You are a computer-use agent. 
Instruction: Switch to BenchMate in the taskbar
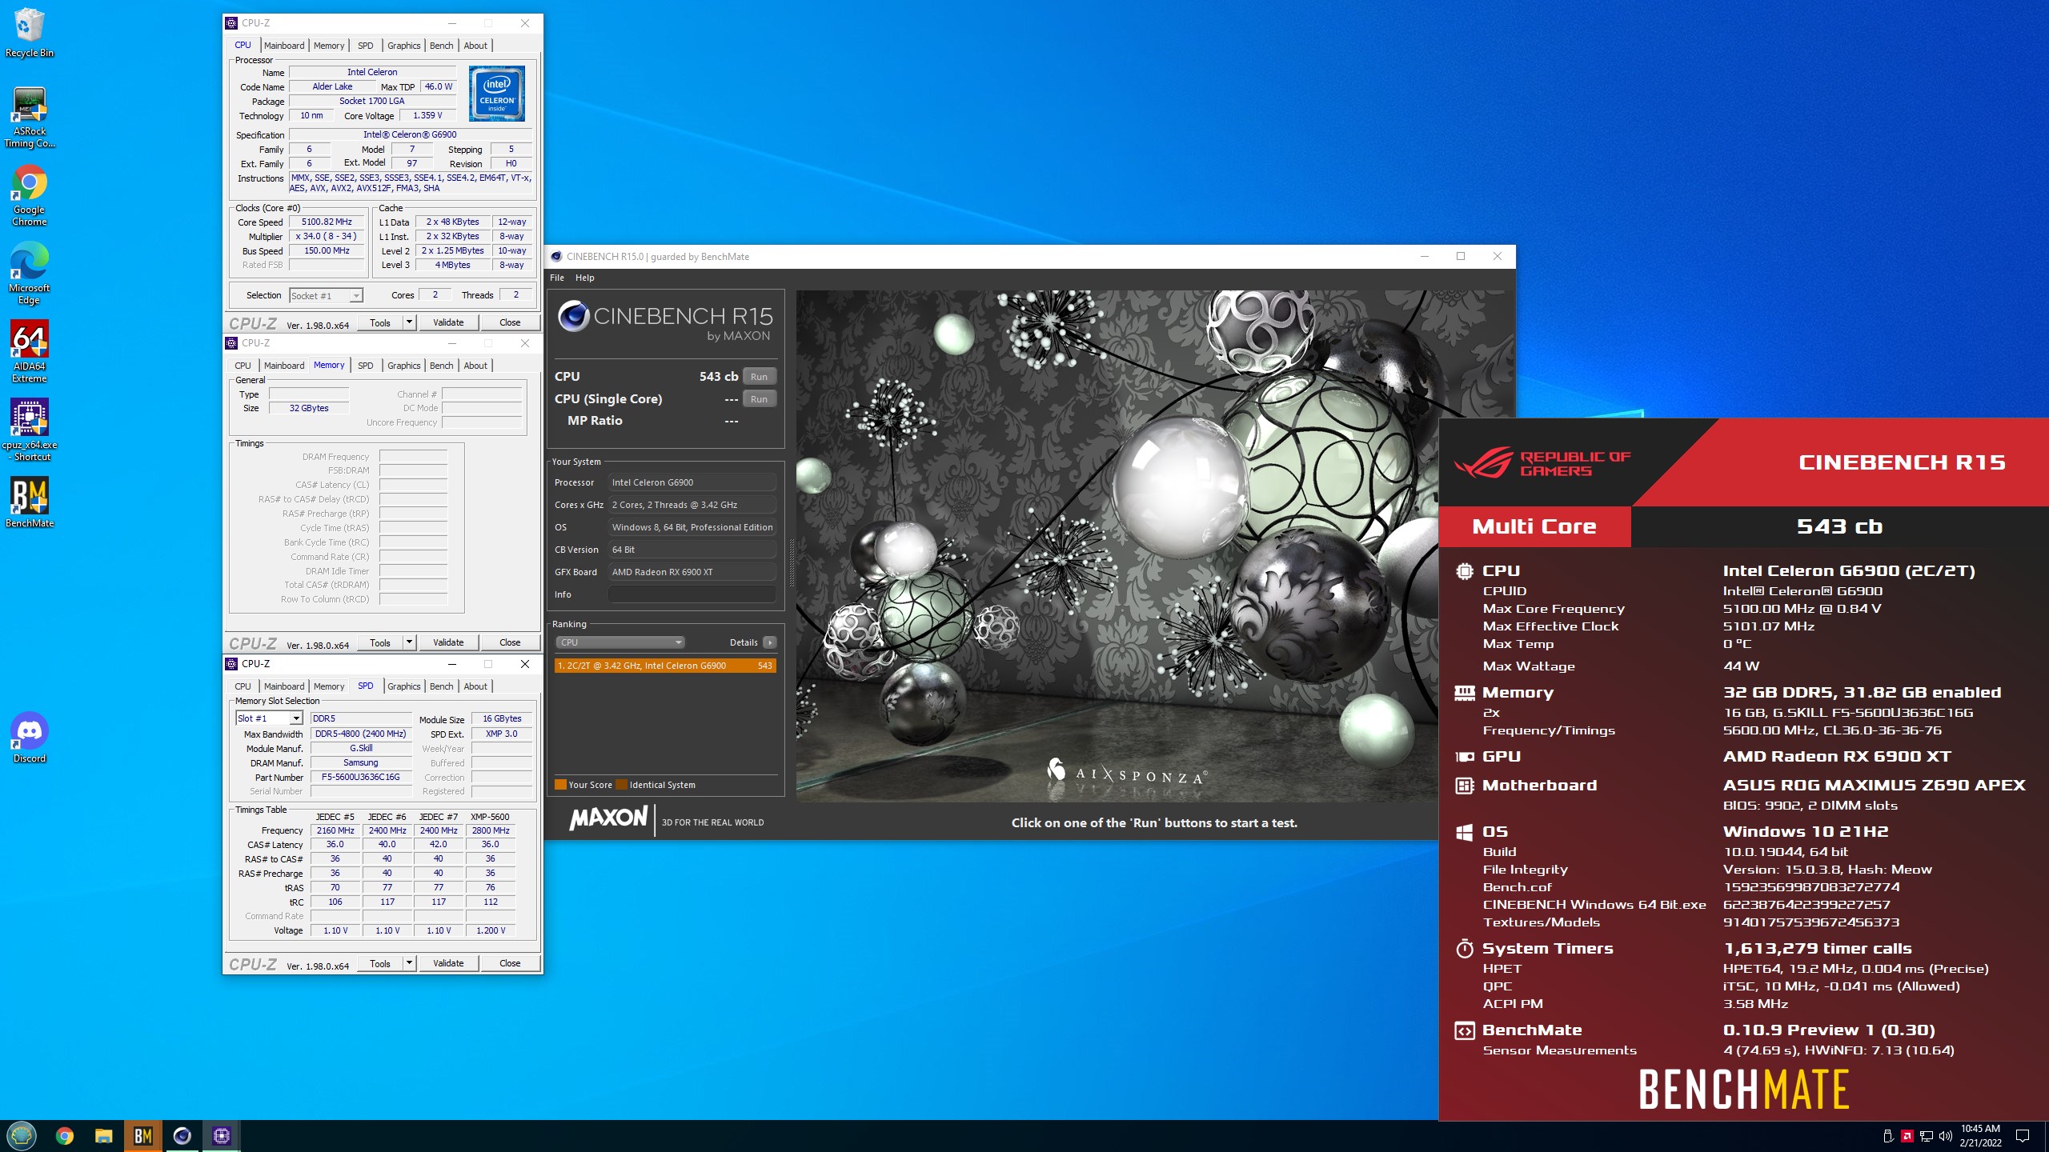click(x=143, y=1136)
